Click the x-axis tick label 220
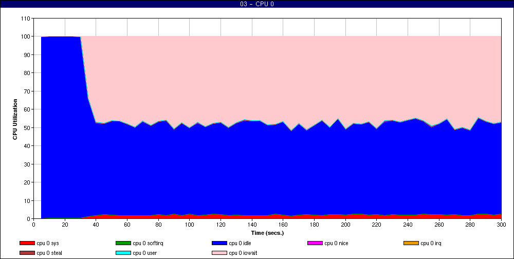The height and width of the screenshot is (259, 514). 377,225
